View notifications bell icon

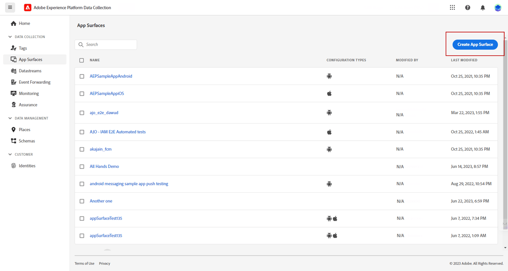pos(482,8)
